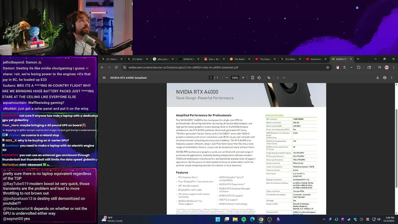This screenshot has height=224, width=398.
Task: Click the PDF page number field
Action: coord(211,78)
